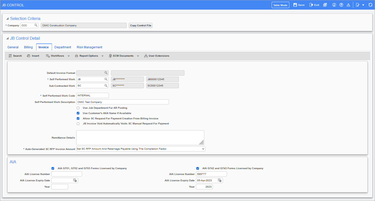Uncheck Use Customer's AKA Name If Available
The image size is (375, 201).
point(78,113)
